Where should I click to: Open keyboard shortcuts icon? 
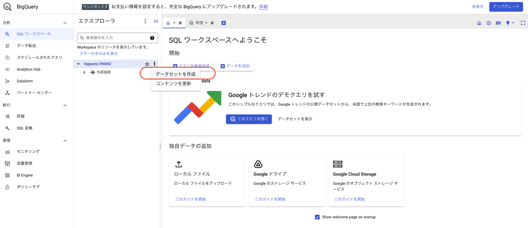[x=498, y=23]
